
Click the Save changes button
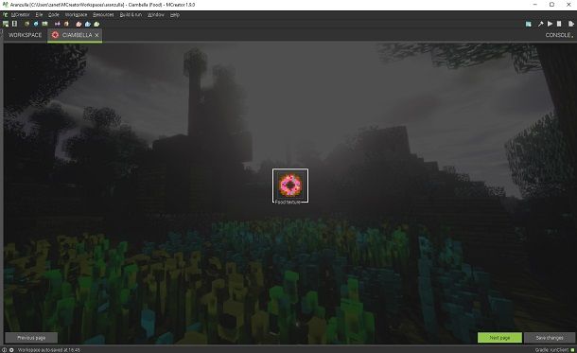pyautogui.click(x=550, y=338)
